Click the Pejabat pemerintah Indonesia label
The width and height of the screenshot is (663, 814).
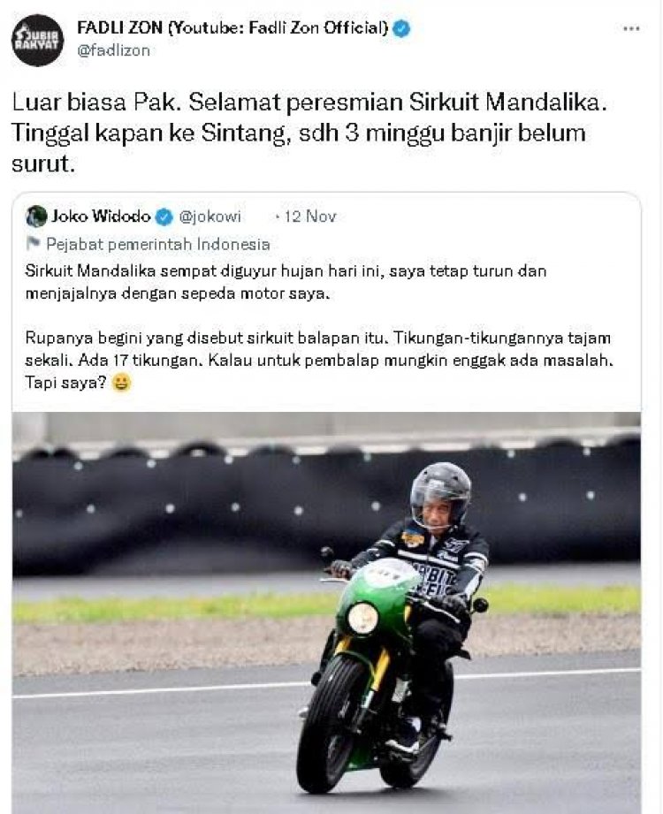158,244
